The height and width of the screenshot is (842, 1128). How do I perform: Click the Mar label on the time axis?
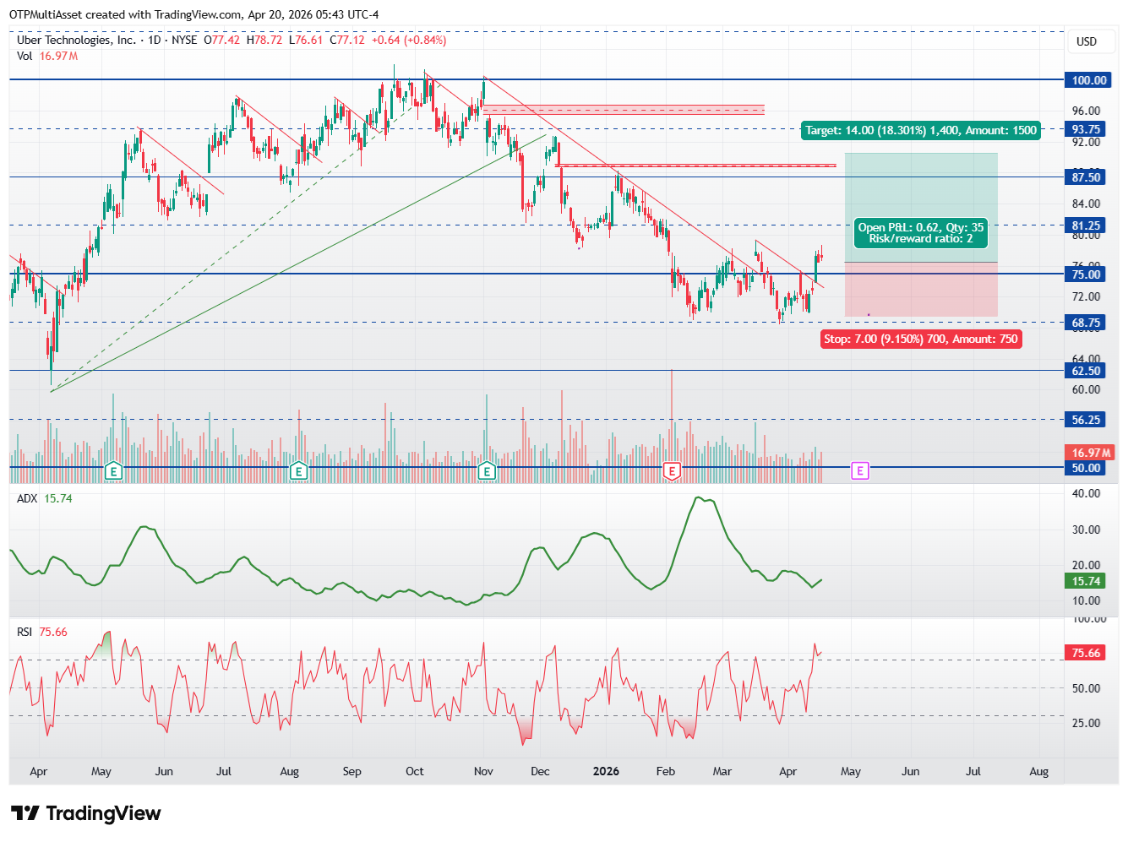click(722, 771)
